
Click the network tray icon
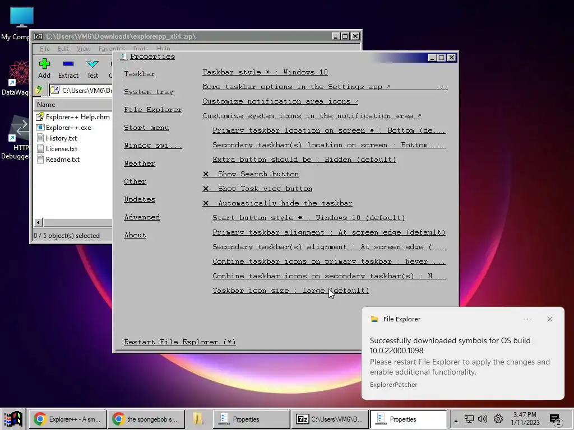pyautogui.click(x=469, y=419)
